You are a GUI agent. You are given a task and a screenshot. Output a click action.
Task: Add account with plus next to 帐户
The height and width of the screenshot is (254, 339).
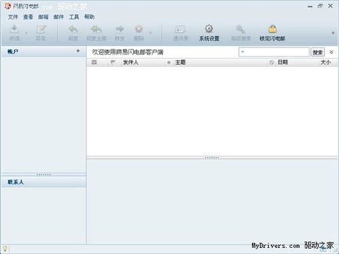78,51
